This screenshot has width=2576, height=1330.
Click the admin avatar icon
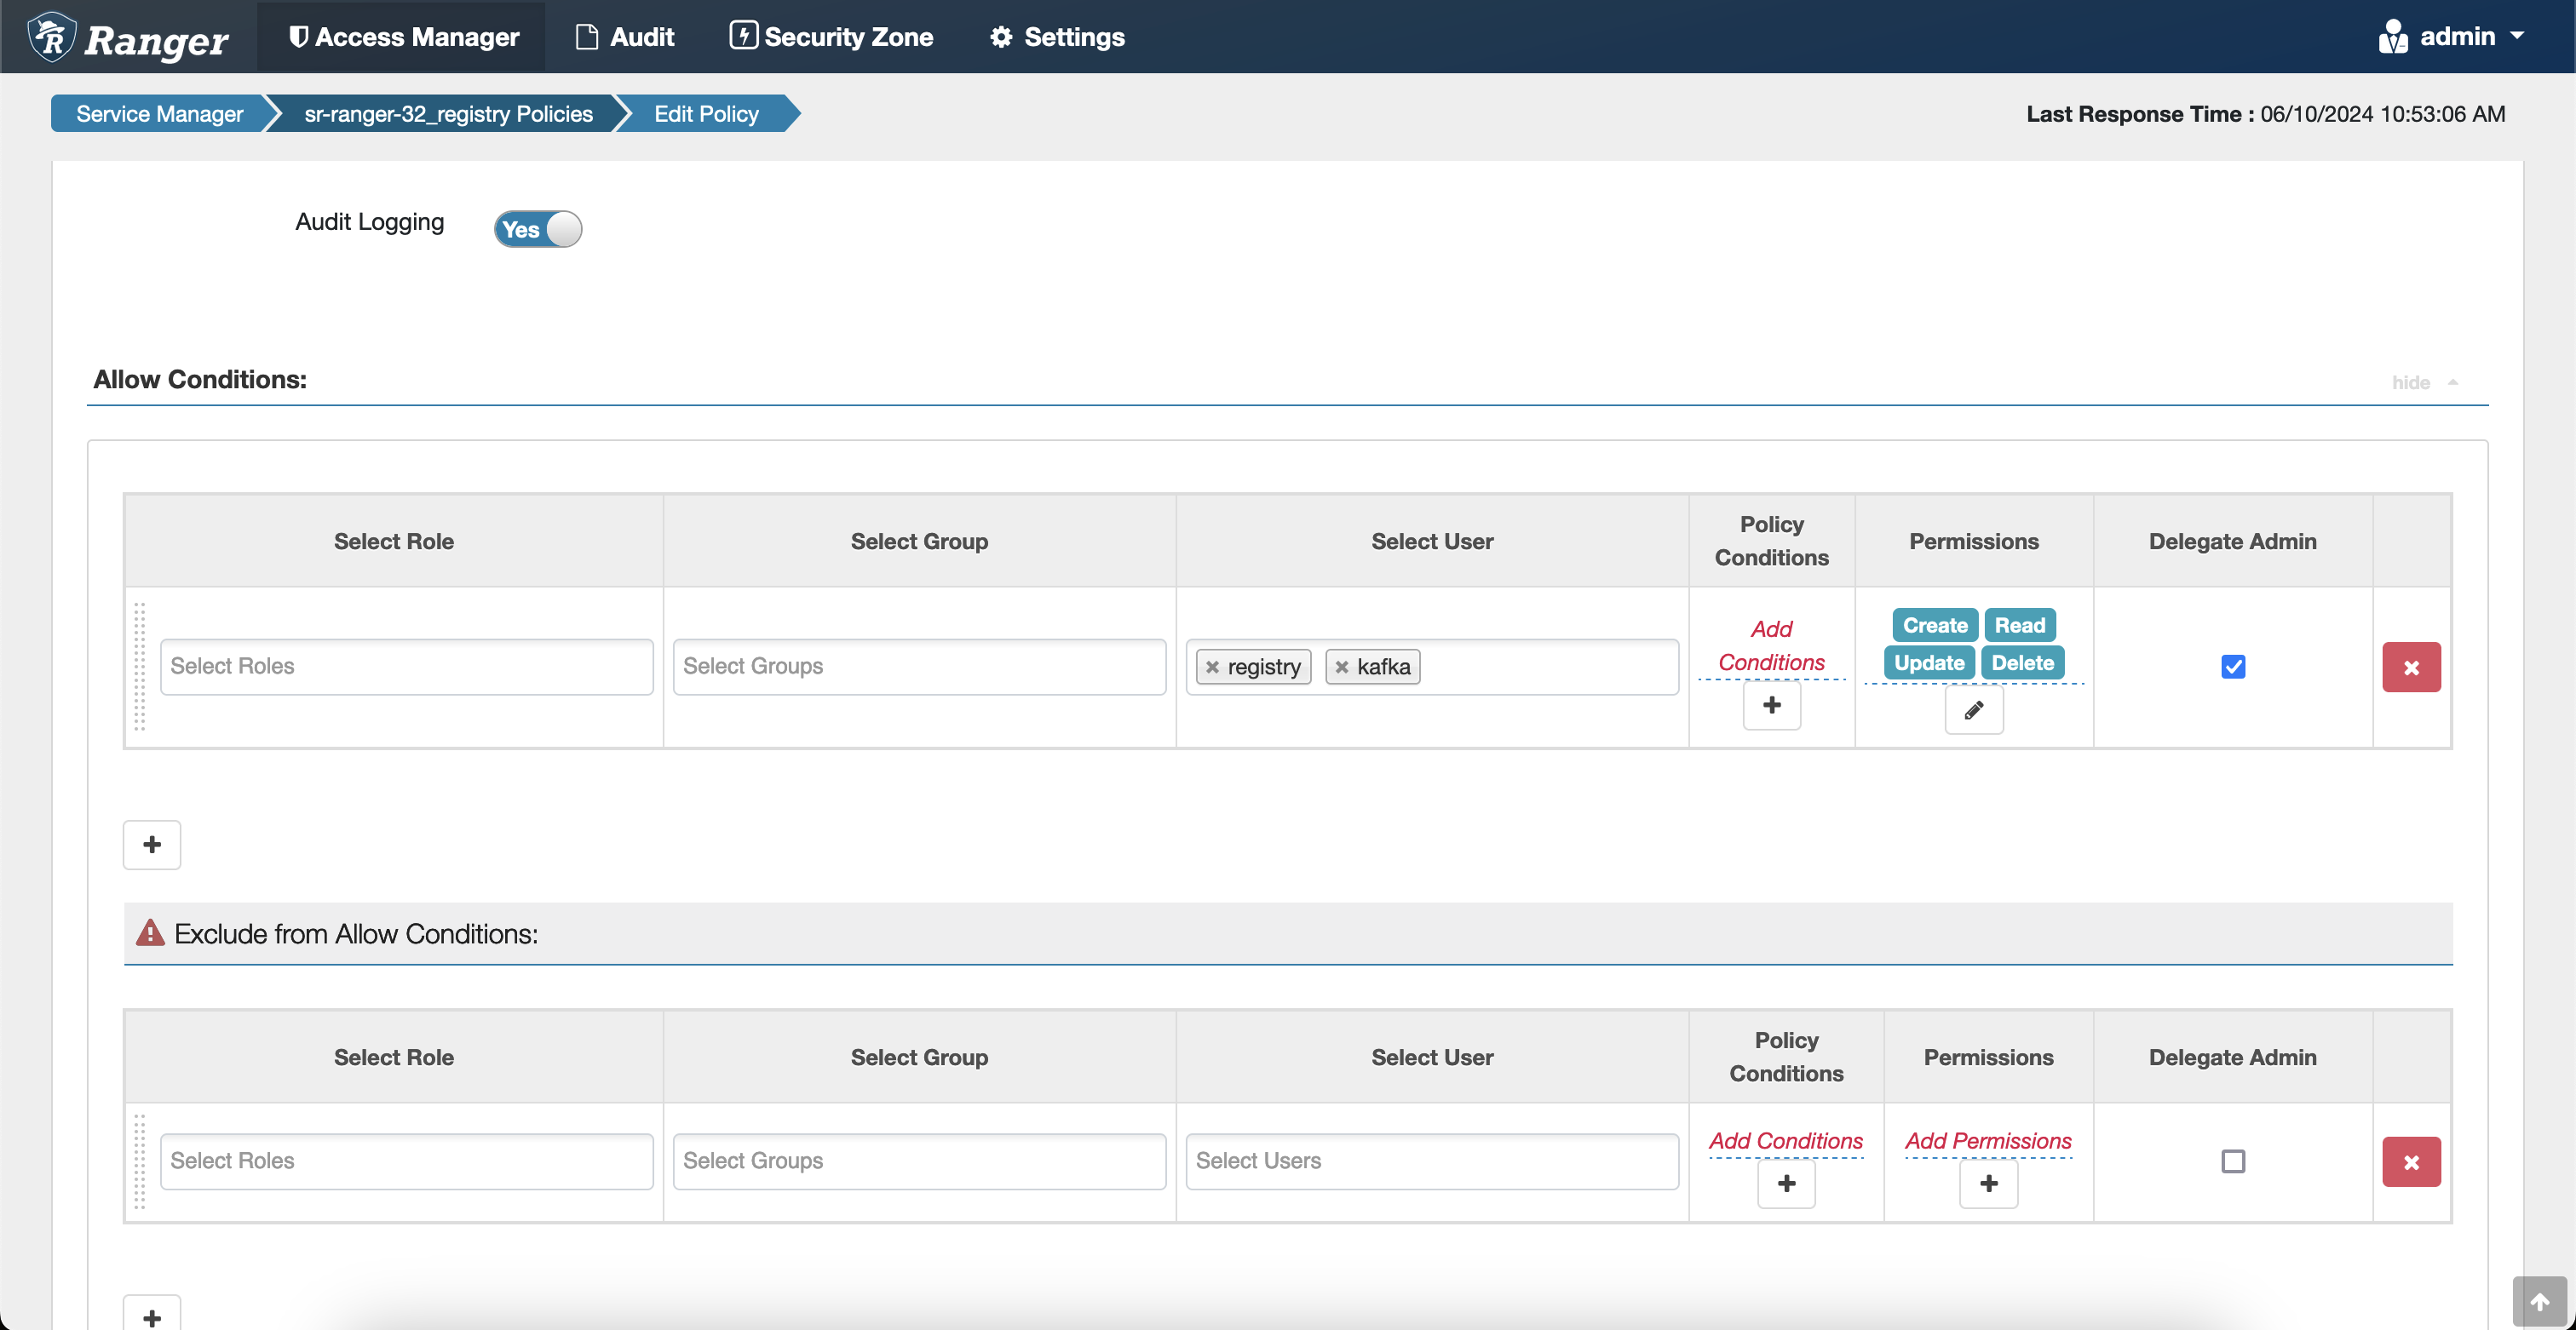[x=2394, y=36]
